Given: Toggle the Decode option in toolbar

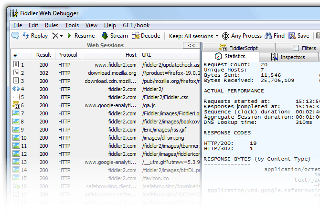Looking at the screenshot, I should pos(146,36).
